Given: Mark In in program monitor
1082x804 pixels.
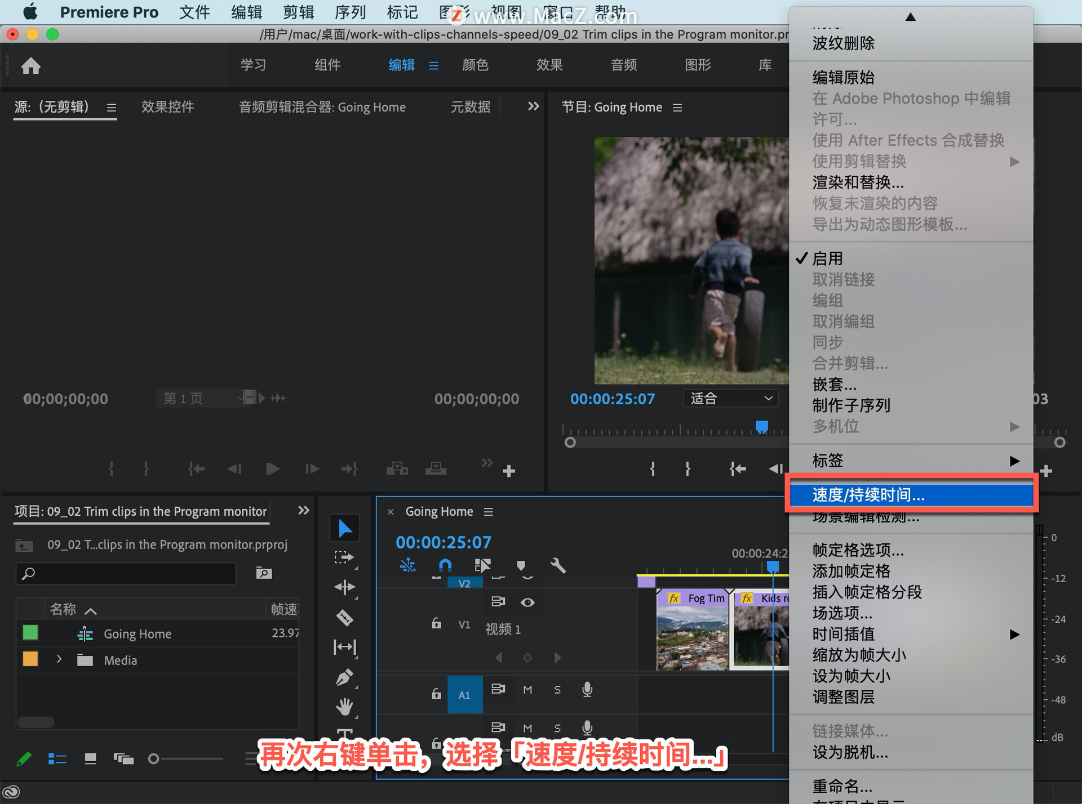Looking at the screenshot, I should [653, 468].
